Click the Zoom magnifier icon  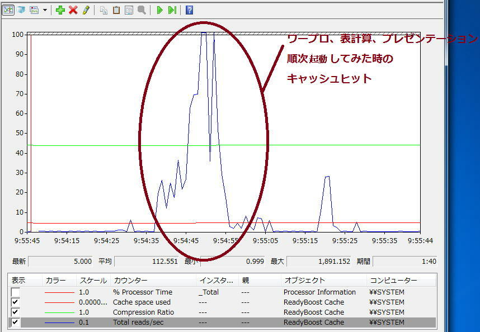tap(142, 10)
